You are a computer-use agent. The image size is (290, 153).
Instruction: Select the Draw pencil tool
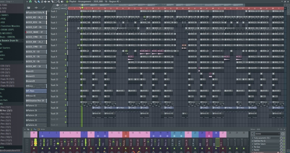pos(35,1)
